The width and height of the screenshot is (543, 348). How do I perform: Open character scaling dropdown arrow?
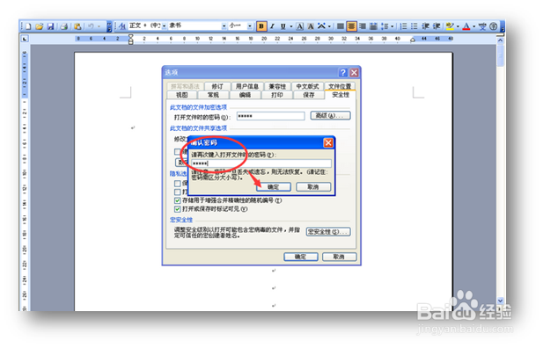click(329, 26)
